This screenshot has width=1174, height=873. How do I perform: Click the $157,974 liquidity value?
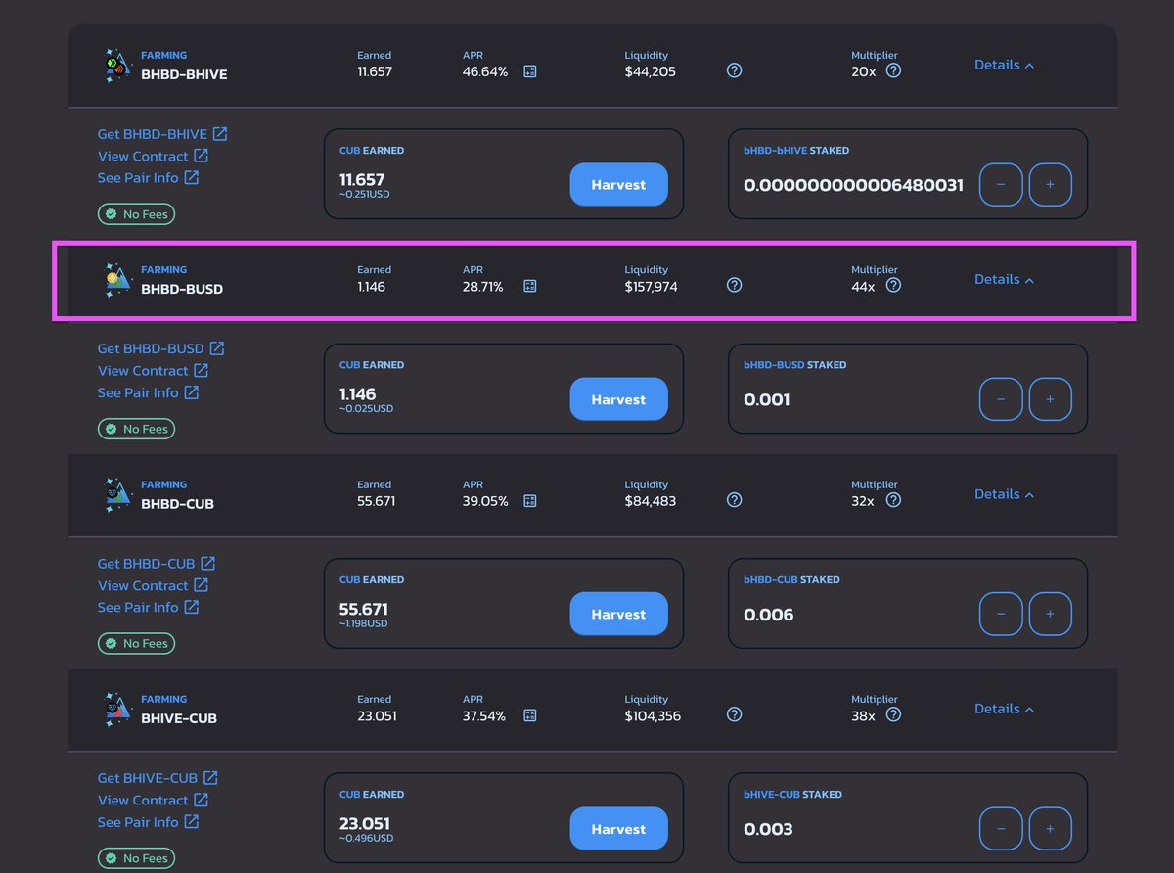[651, 287]
